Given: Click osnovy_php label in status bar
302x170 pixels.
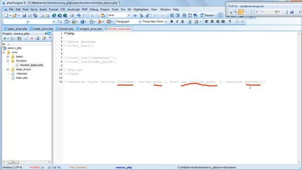Looking at the screenshot, I should click(124, 168).
